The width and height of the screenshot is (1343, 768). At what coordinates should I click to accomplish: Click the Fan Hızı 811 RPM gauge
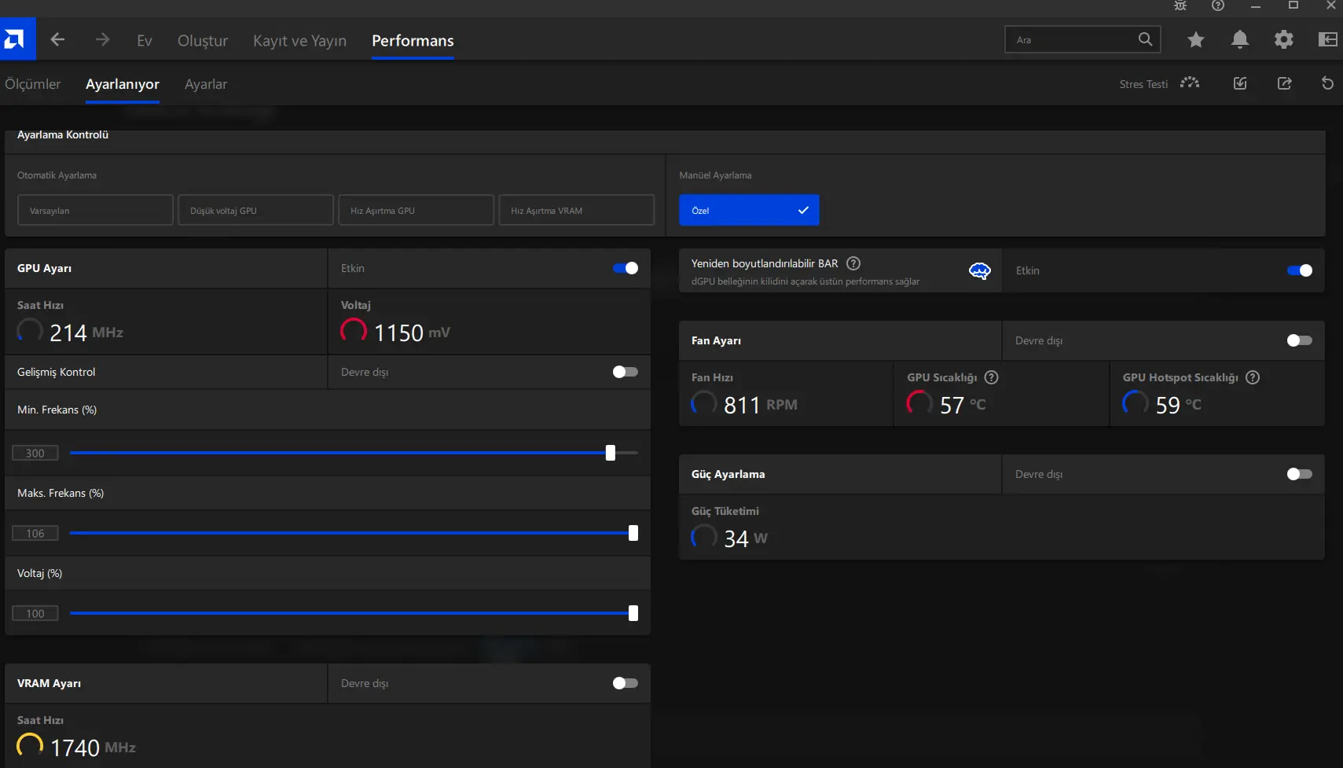tap(704, 403)
